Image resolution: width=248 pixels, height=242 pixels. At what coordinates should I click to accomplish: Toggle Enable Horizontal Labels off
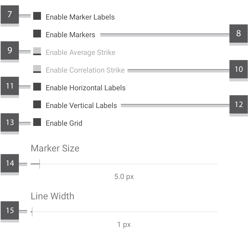pyautogui.click(x=37, y=88)
